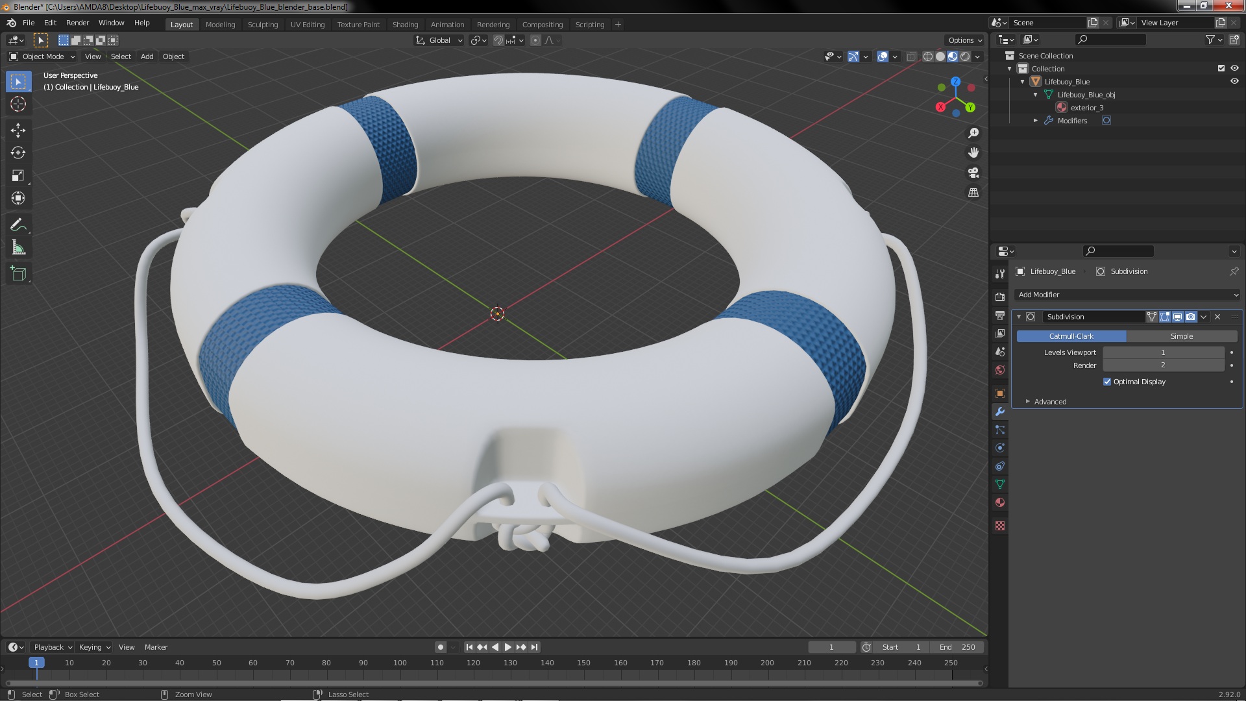Open the Add Modifier dropdown

click(1127, 295)
